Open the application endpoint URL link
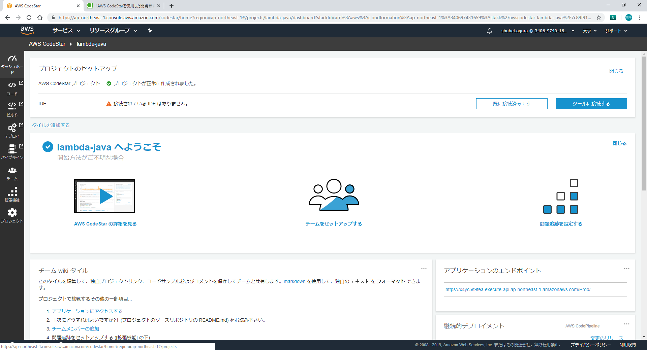647x350 pixels. coord(518,289)
